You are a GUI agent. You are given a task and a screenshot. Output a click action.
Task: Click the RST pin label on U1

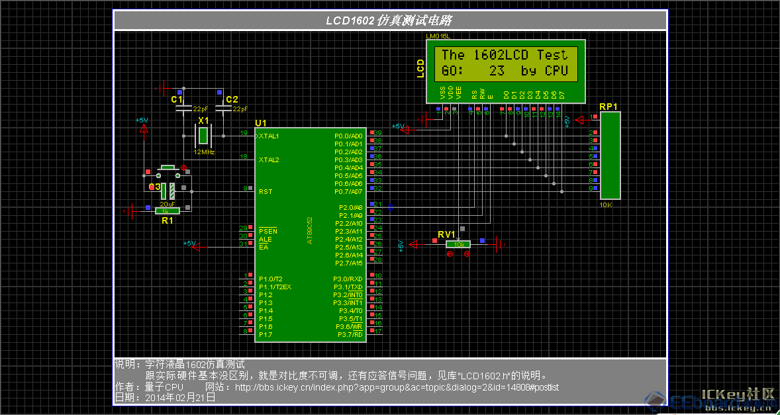pyautogui.click(x=265, y=191)
